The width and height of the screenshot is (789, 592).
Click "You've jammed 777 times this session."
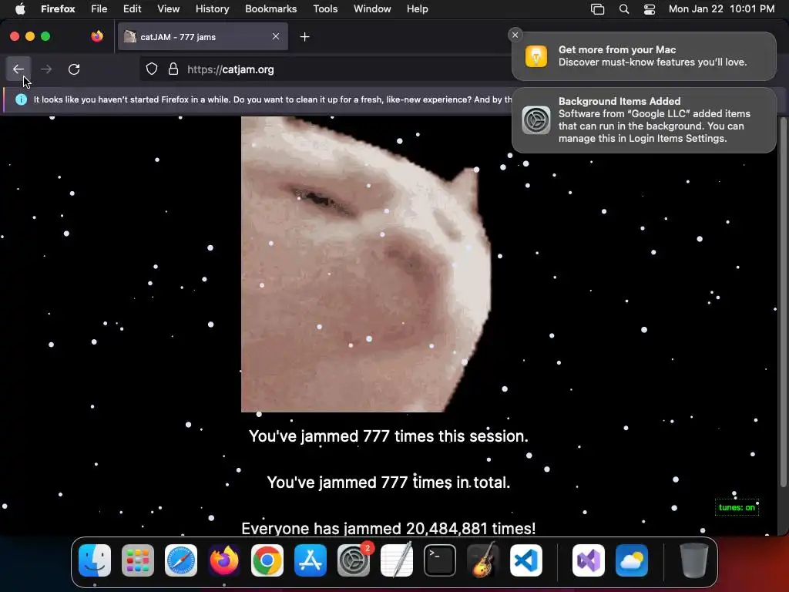pos(388,436)
